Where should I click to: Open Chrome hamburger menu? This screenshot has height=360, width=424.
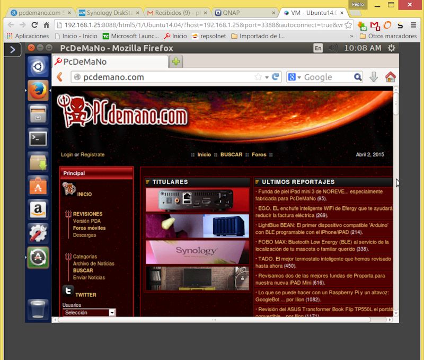pyautogui.click(x=413, y=25)
